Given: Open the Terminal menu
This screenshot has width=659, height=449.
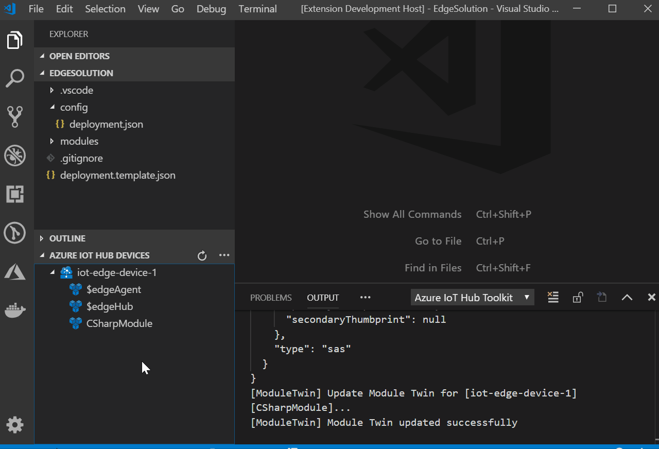Looking at the screenshot, I should click(x=257, y=9).
